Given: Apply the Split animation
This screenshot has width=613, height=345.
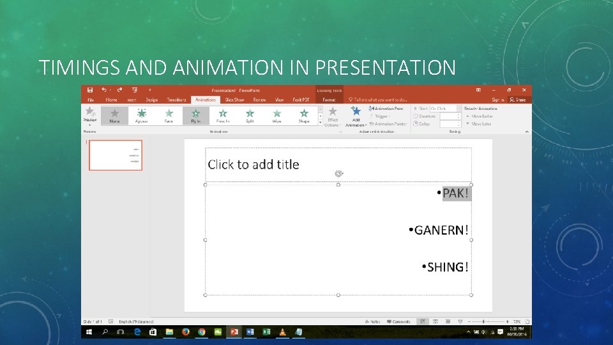Looking at the screenshot, I should (250, 116).
